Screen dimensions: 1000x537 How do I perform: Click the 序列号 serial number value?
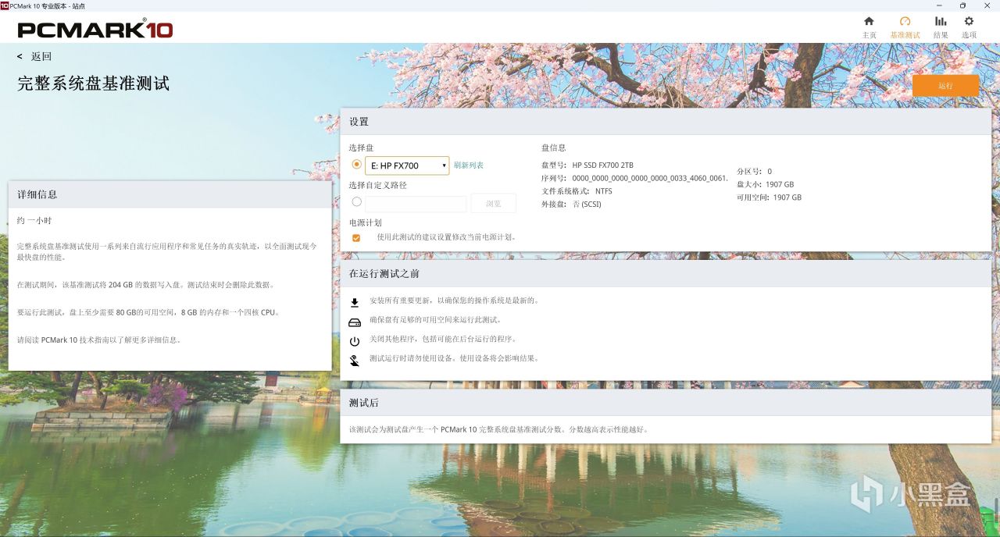650,178
